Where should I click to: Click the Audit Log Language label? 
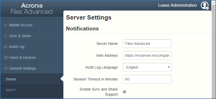click(x=101, y=68)
